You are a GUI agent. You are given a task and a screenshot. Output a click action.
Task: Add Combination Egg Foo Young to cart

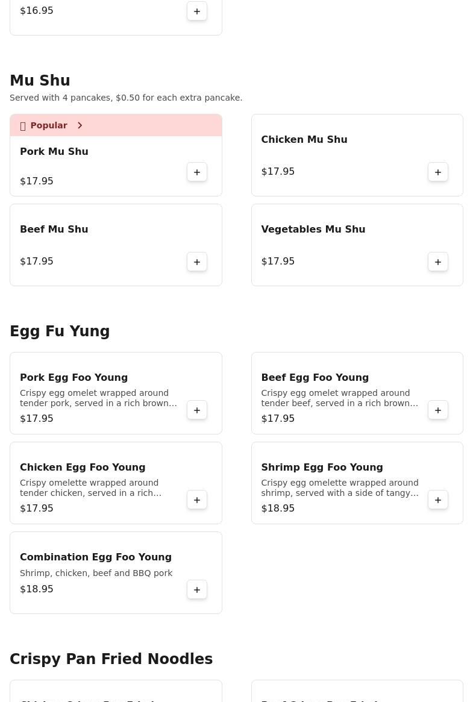point(197,590)
